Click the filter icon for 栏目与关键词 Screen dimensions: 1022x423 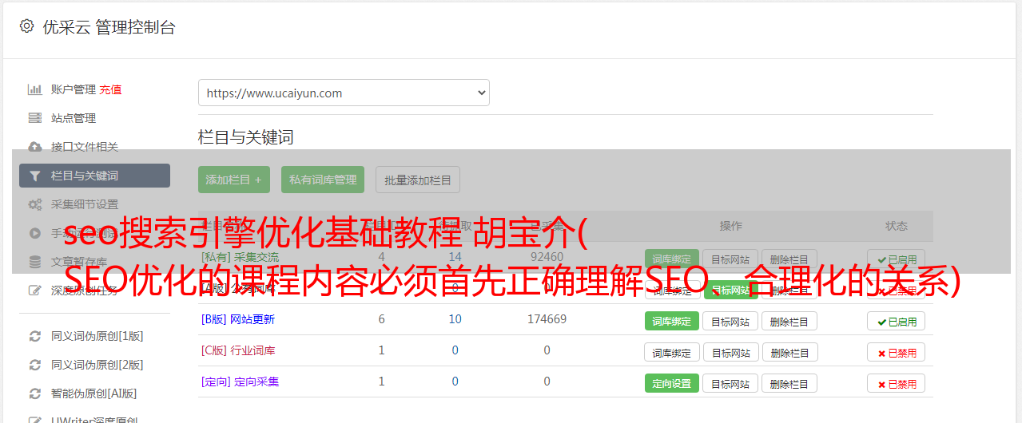[35, 176]
